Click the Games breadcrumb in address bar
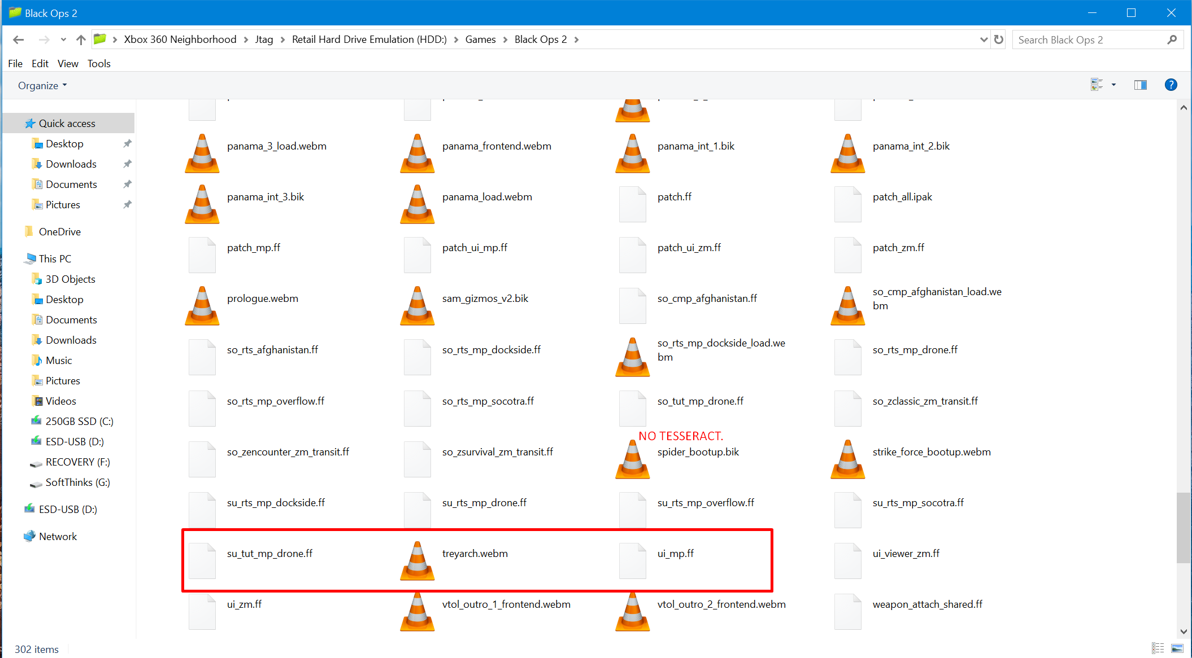This screenshot has width=1192, height=658. (480, 40)
